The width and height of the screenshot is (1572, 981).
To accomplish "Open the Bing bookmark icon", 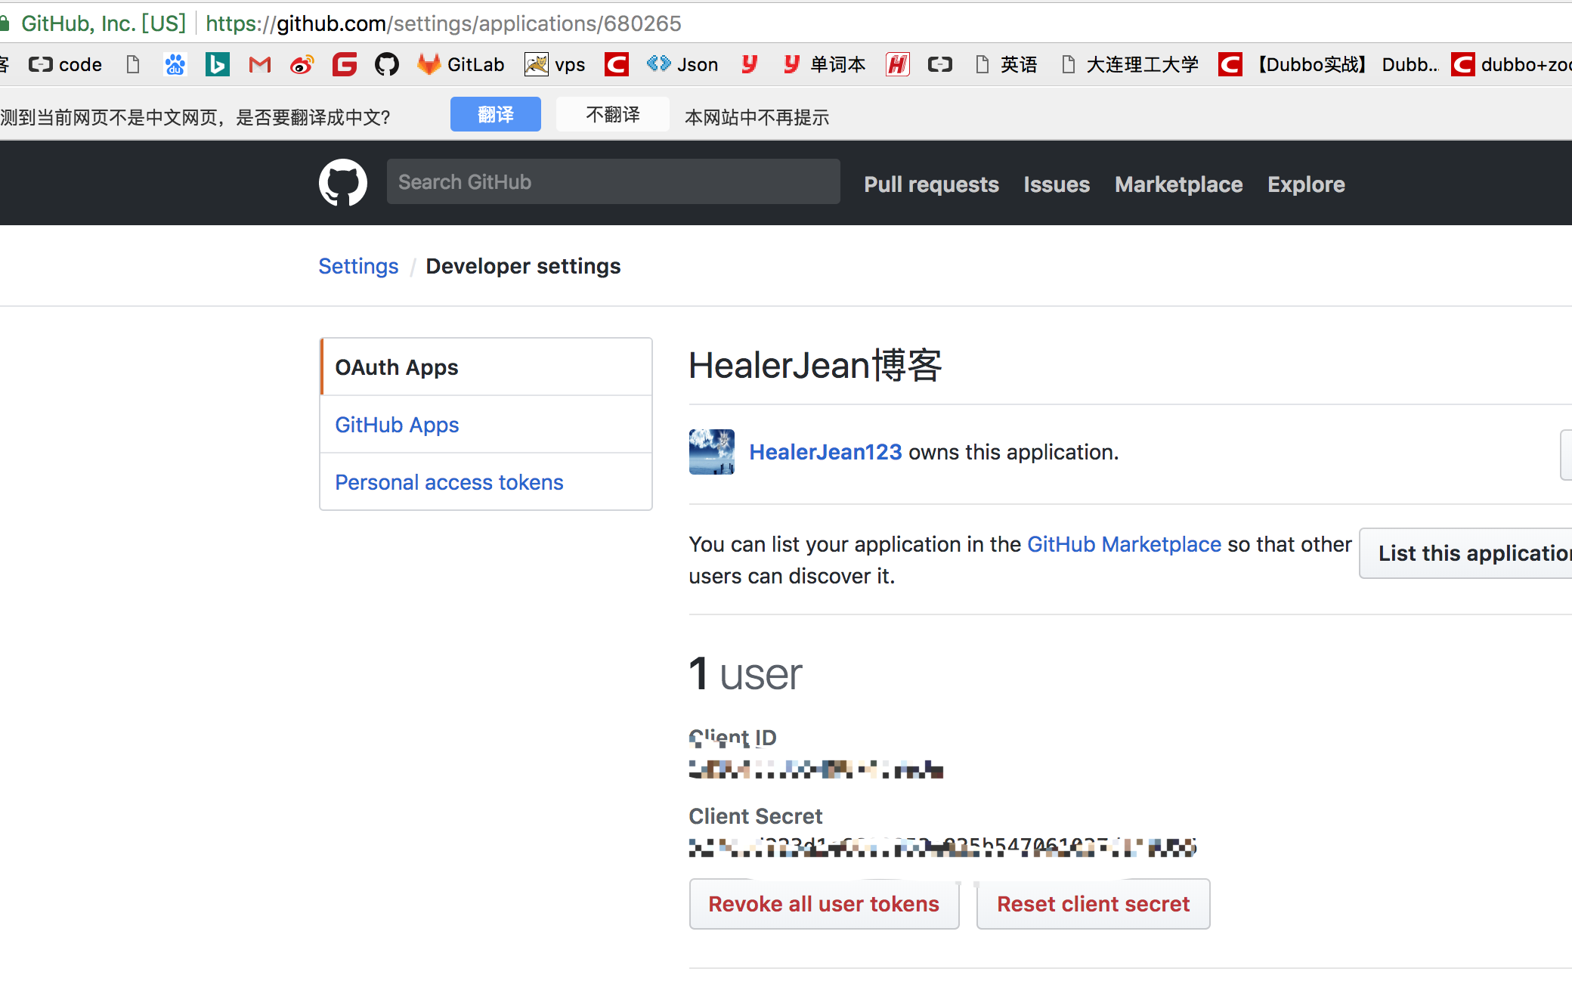I will point(217,65).
